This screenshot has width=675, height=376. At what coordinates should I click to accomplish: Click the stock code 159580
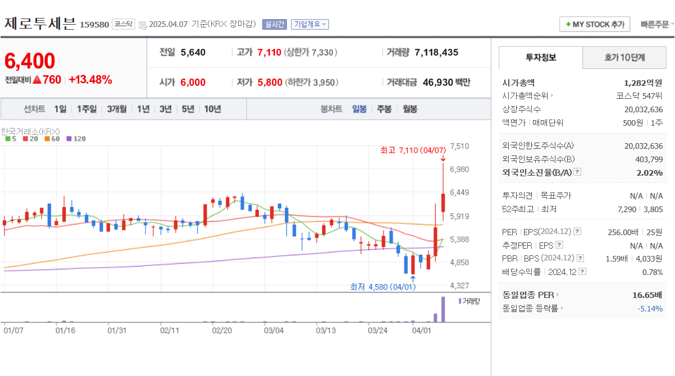click(94, 25)
